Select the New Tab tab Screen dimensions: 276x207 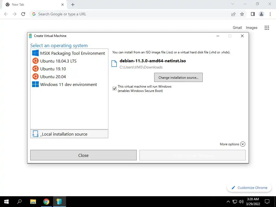(x=34, y=5)
